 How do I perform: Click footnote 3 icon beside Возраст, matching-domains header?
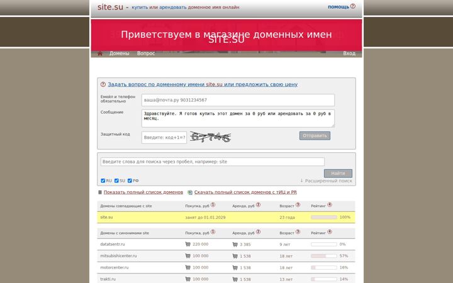298,205
